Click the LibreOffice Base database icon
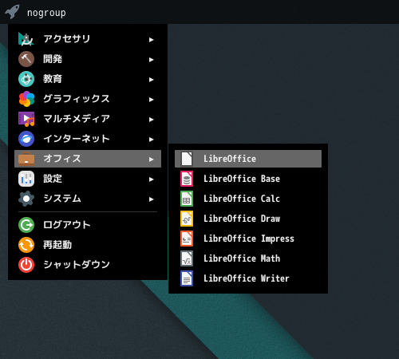399x359 pixels. (x=187, y=179)
